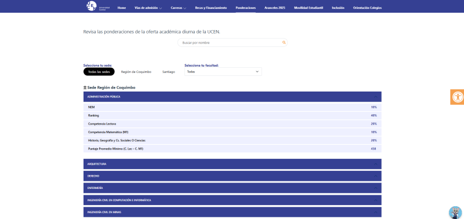Click Historia, Geografía y Cs. Sociales row
Image resolution: width=464 pixels, height=219 pixels.
pyautogui.click(x=233, y=140)
